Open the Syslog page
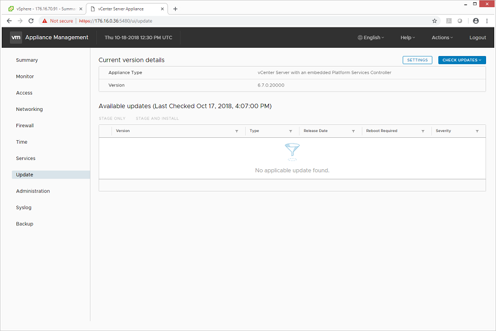The width and height of the screenshot is (496, 331). click(x=24, y=208)
